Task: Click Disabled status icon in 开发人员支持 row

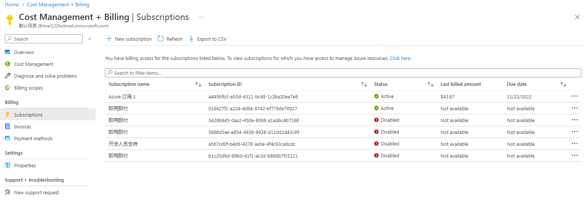Action: pyautogui.click(x=376, y=144)
